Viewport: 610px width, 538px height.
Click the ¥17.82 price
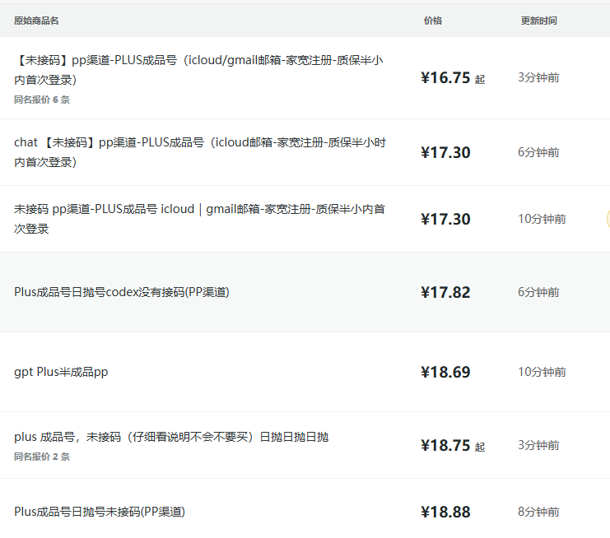(445, 292)
